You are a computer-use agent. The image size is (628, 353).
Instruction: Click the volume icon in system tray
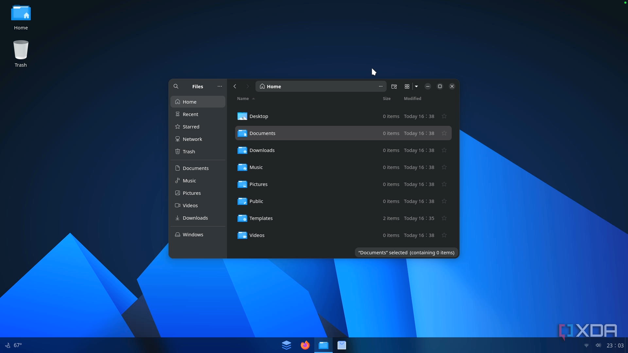point(598,345)
